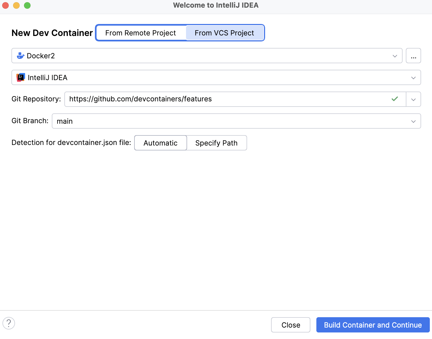
Task: Click the green maximize window button
Action: click(27, 5)
